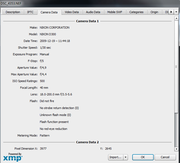Click the scrollbar up arrow
The image size is (180, 163).
(x=176, y=18)
